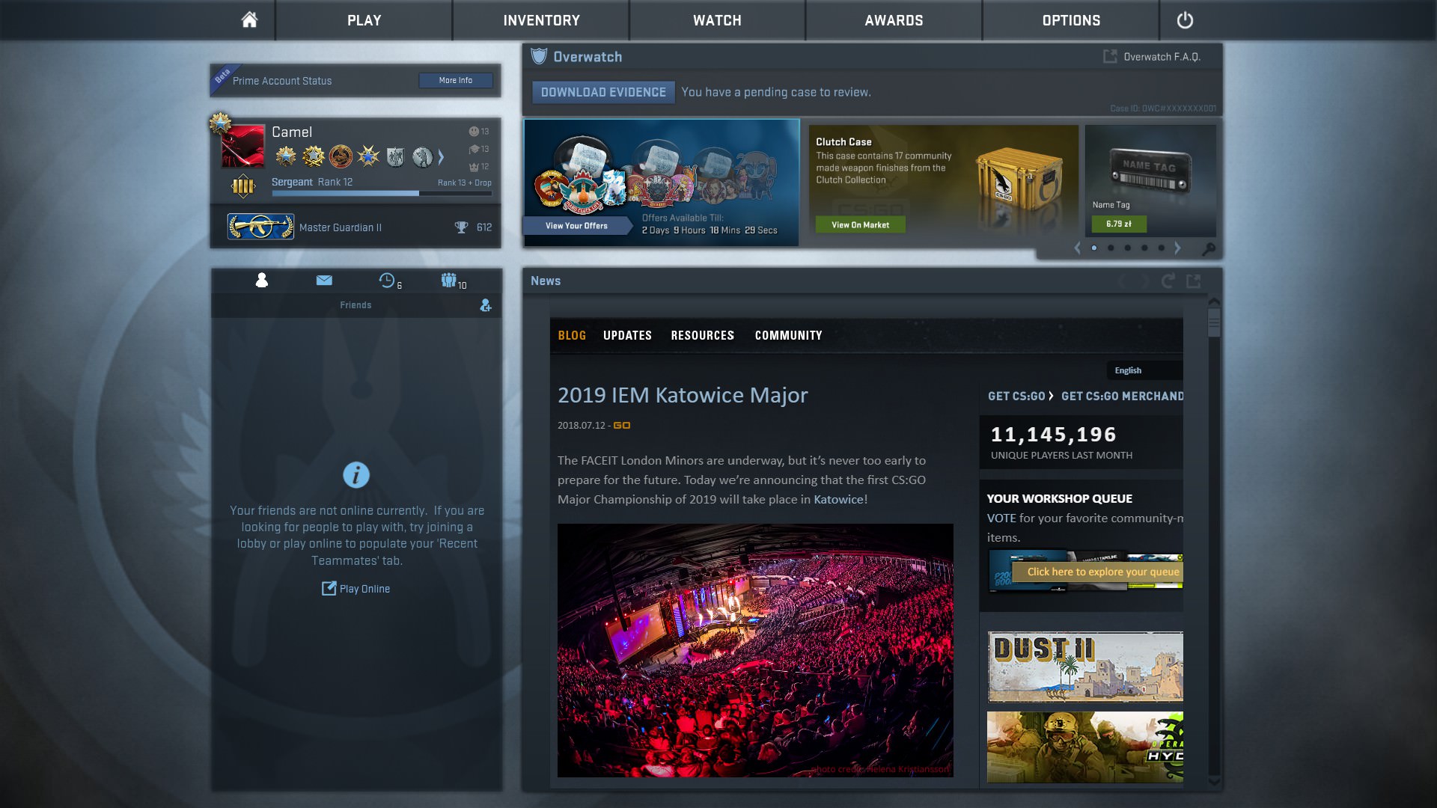Go to the home screen icon
Image resolution: width=1437 pixels, height=808 pixels.
click(x=249, y=19)
